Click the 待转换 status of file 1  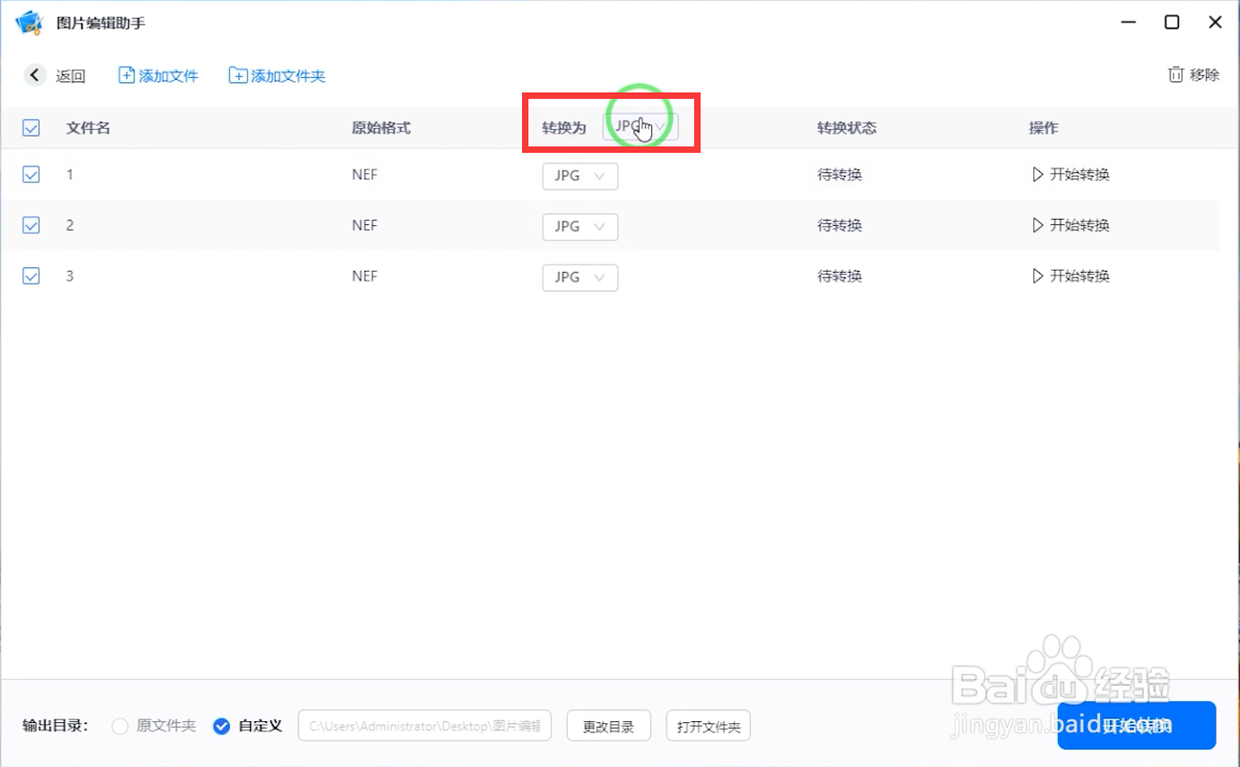click(840, 174)
